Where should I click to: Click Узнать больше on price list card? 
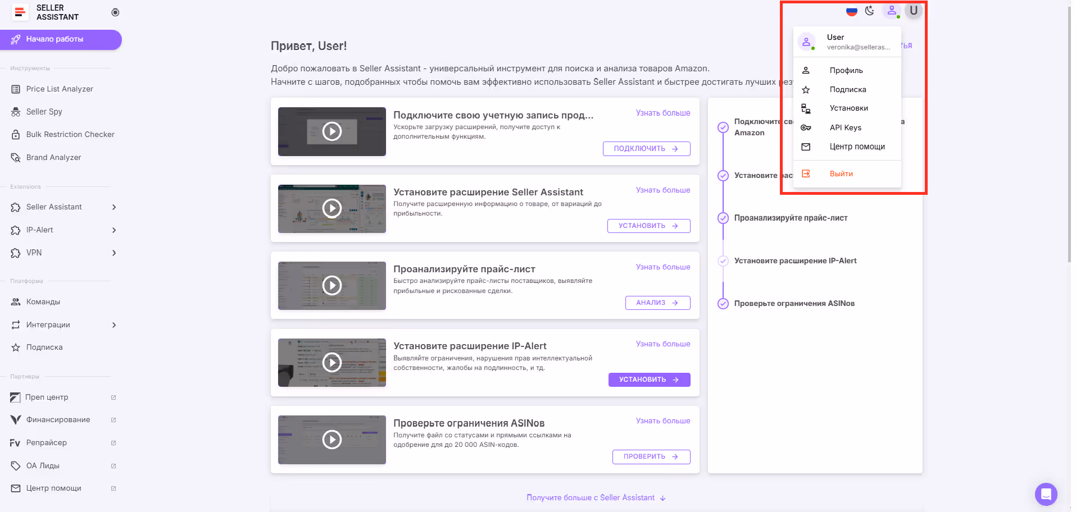click(x=663, y=267)
